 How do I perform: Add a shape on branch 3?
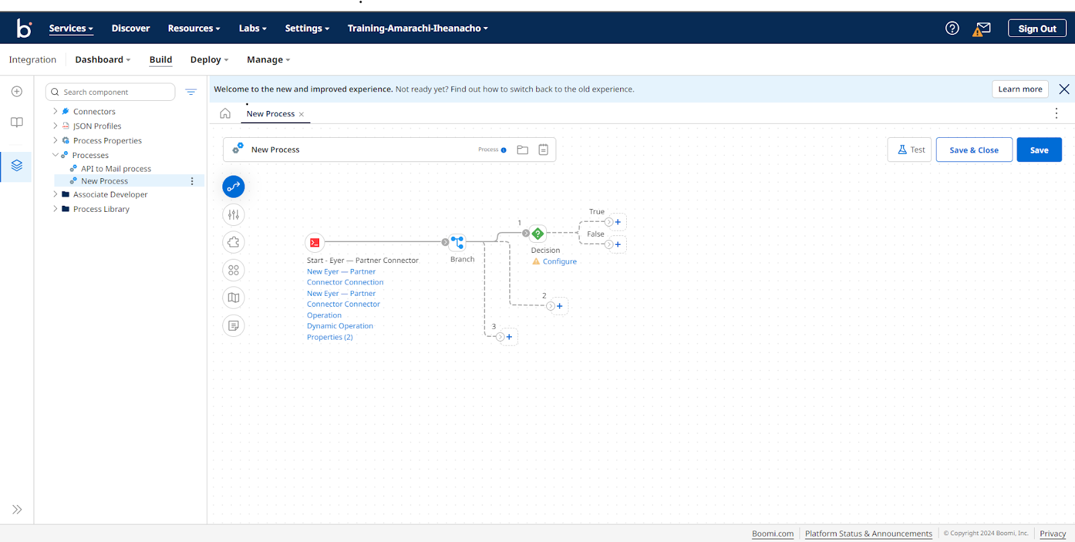[x=509, y=337]
